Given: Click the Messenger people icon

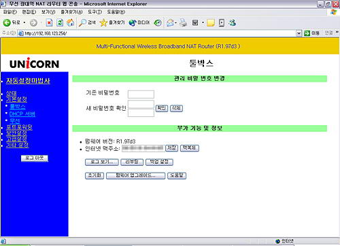Looking at the screenshot, I should 233,22.
